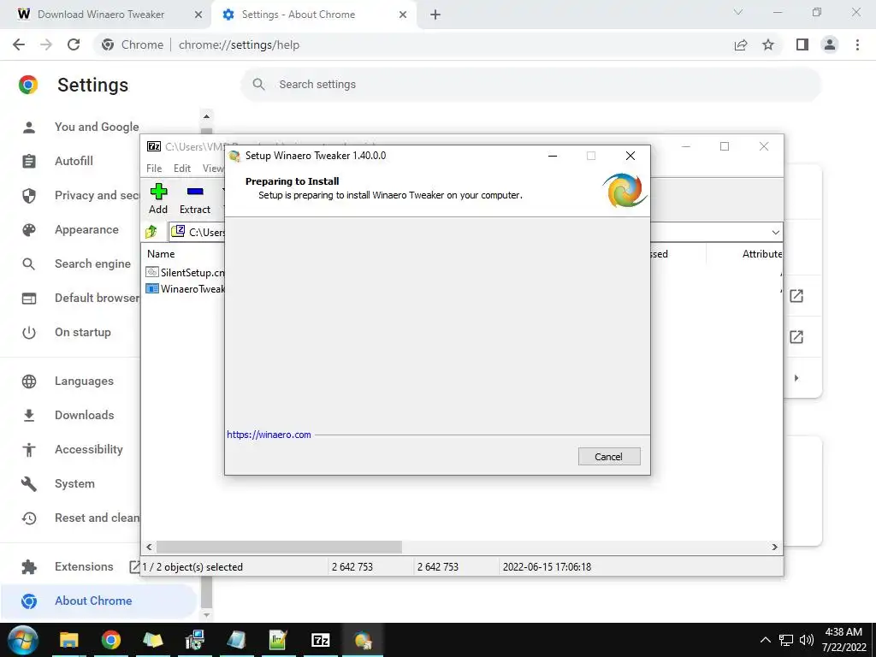Screen dimensions: 876x657
Task: Bookmark this page with star icon
Action: pos(768,44)
